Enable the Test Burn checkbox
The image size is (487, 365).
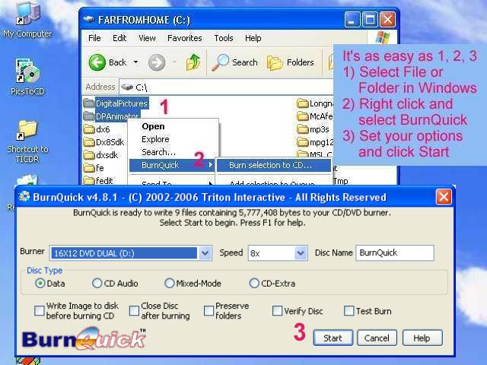pyautogui.click(x=349, y=310)
